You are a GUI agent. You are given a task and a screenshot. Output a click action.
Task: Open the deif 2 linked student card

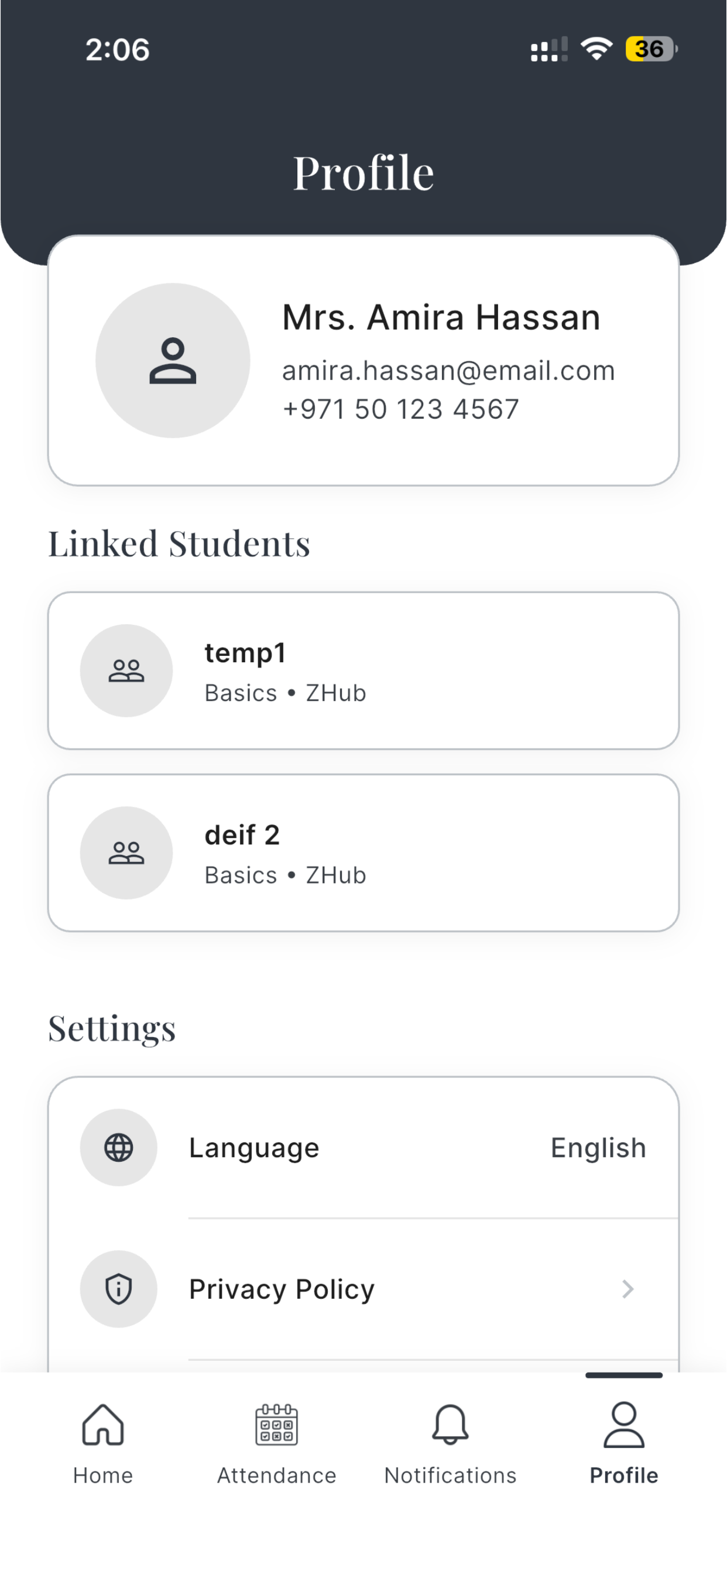point(364,853)
